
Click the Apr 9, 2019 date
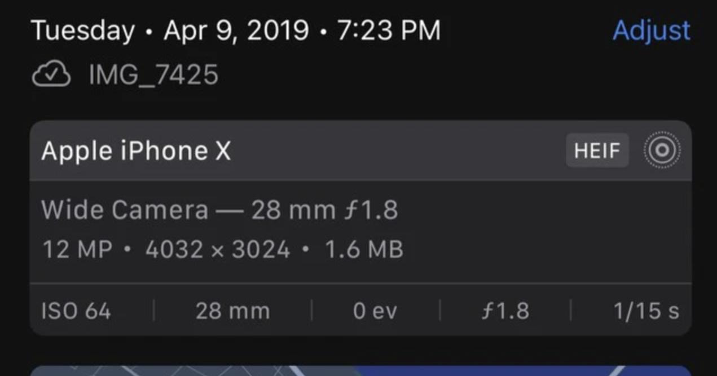[x=236, y=30]
